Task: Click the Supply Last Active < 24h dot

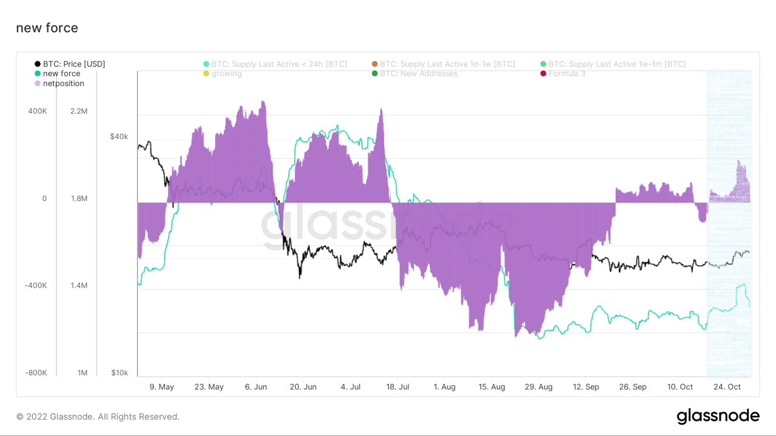Action: pos(206,64)
